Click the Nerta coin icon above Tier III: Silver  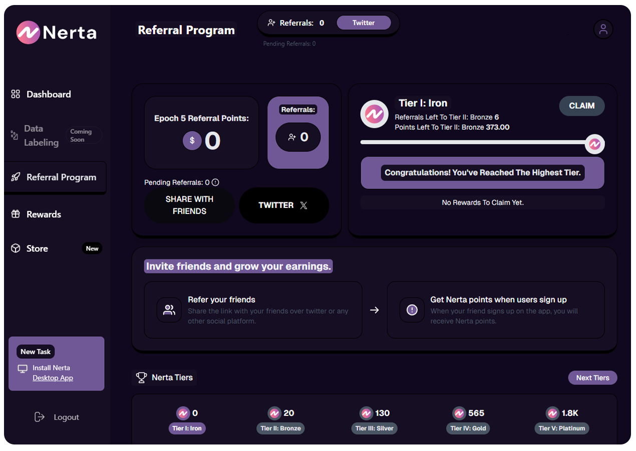[367, 413]
